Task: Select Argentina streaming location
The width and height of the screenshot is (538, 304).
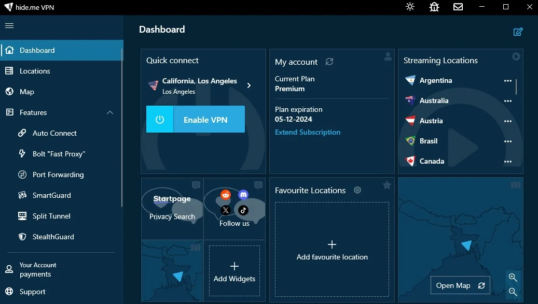Action: point(436,80)
